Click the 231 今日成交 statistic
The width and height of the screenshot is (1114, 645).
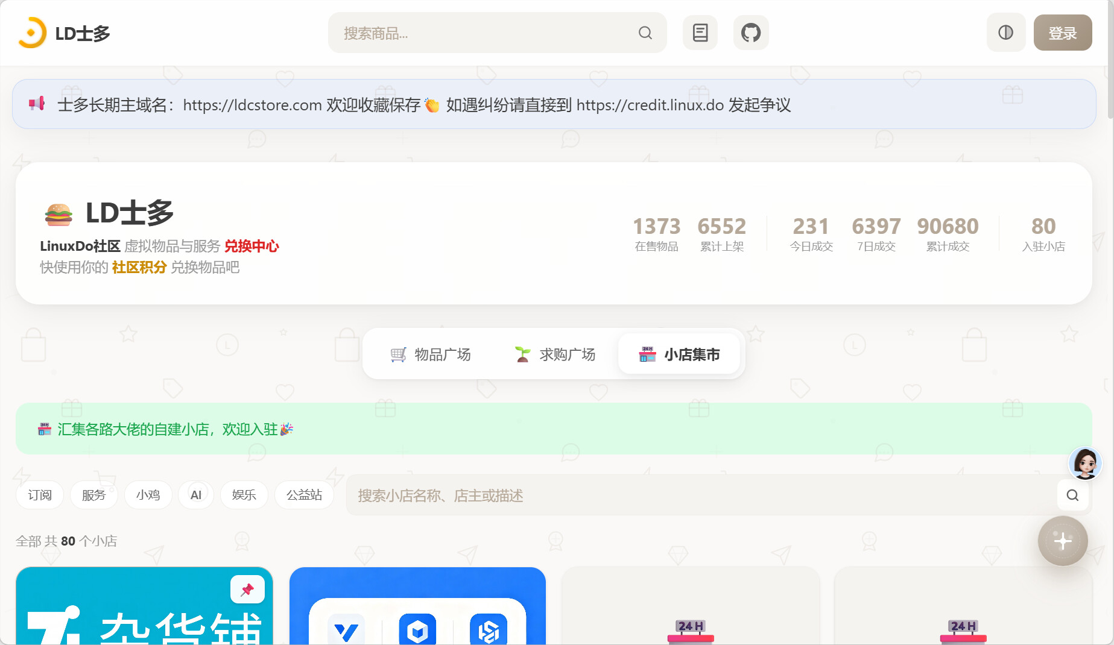[811, 234]
